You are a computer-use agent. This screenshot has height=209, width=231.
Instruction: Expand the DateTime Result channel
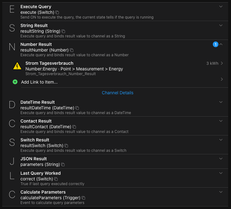tap(221, 102)
